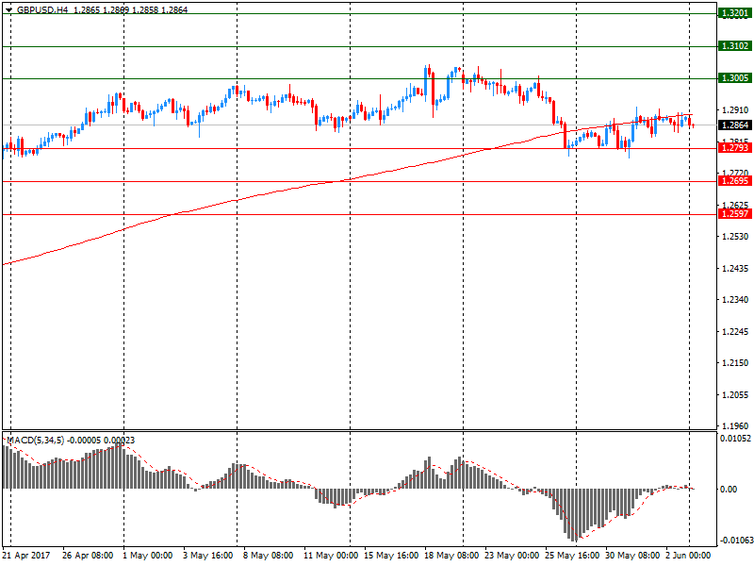Select the 18 May 08:00 time label
The width and height of the screenshot is (754, 566).
pos(451,556)
